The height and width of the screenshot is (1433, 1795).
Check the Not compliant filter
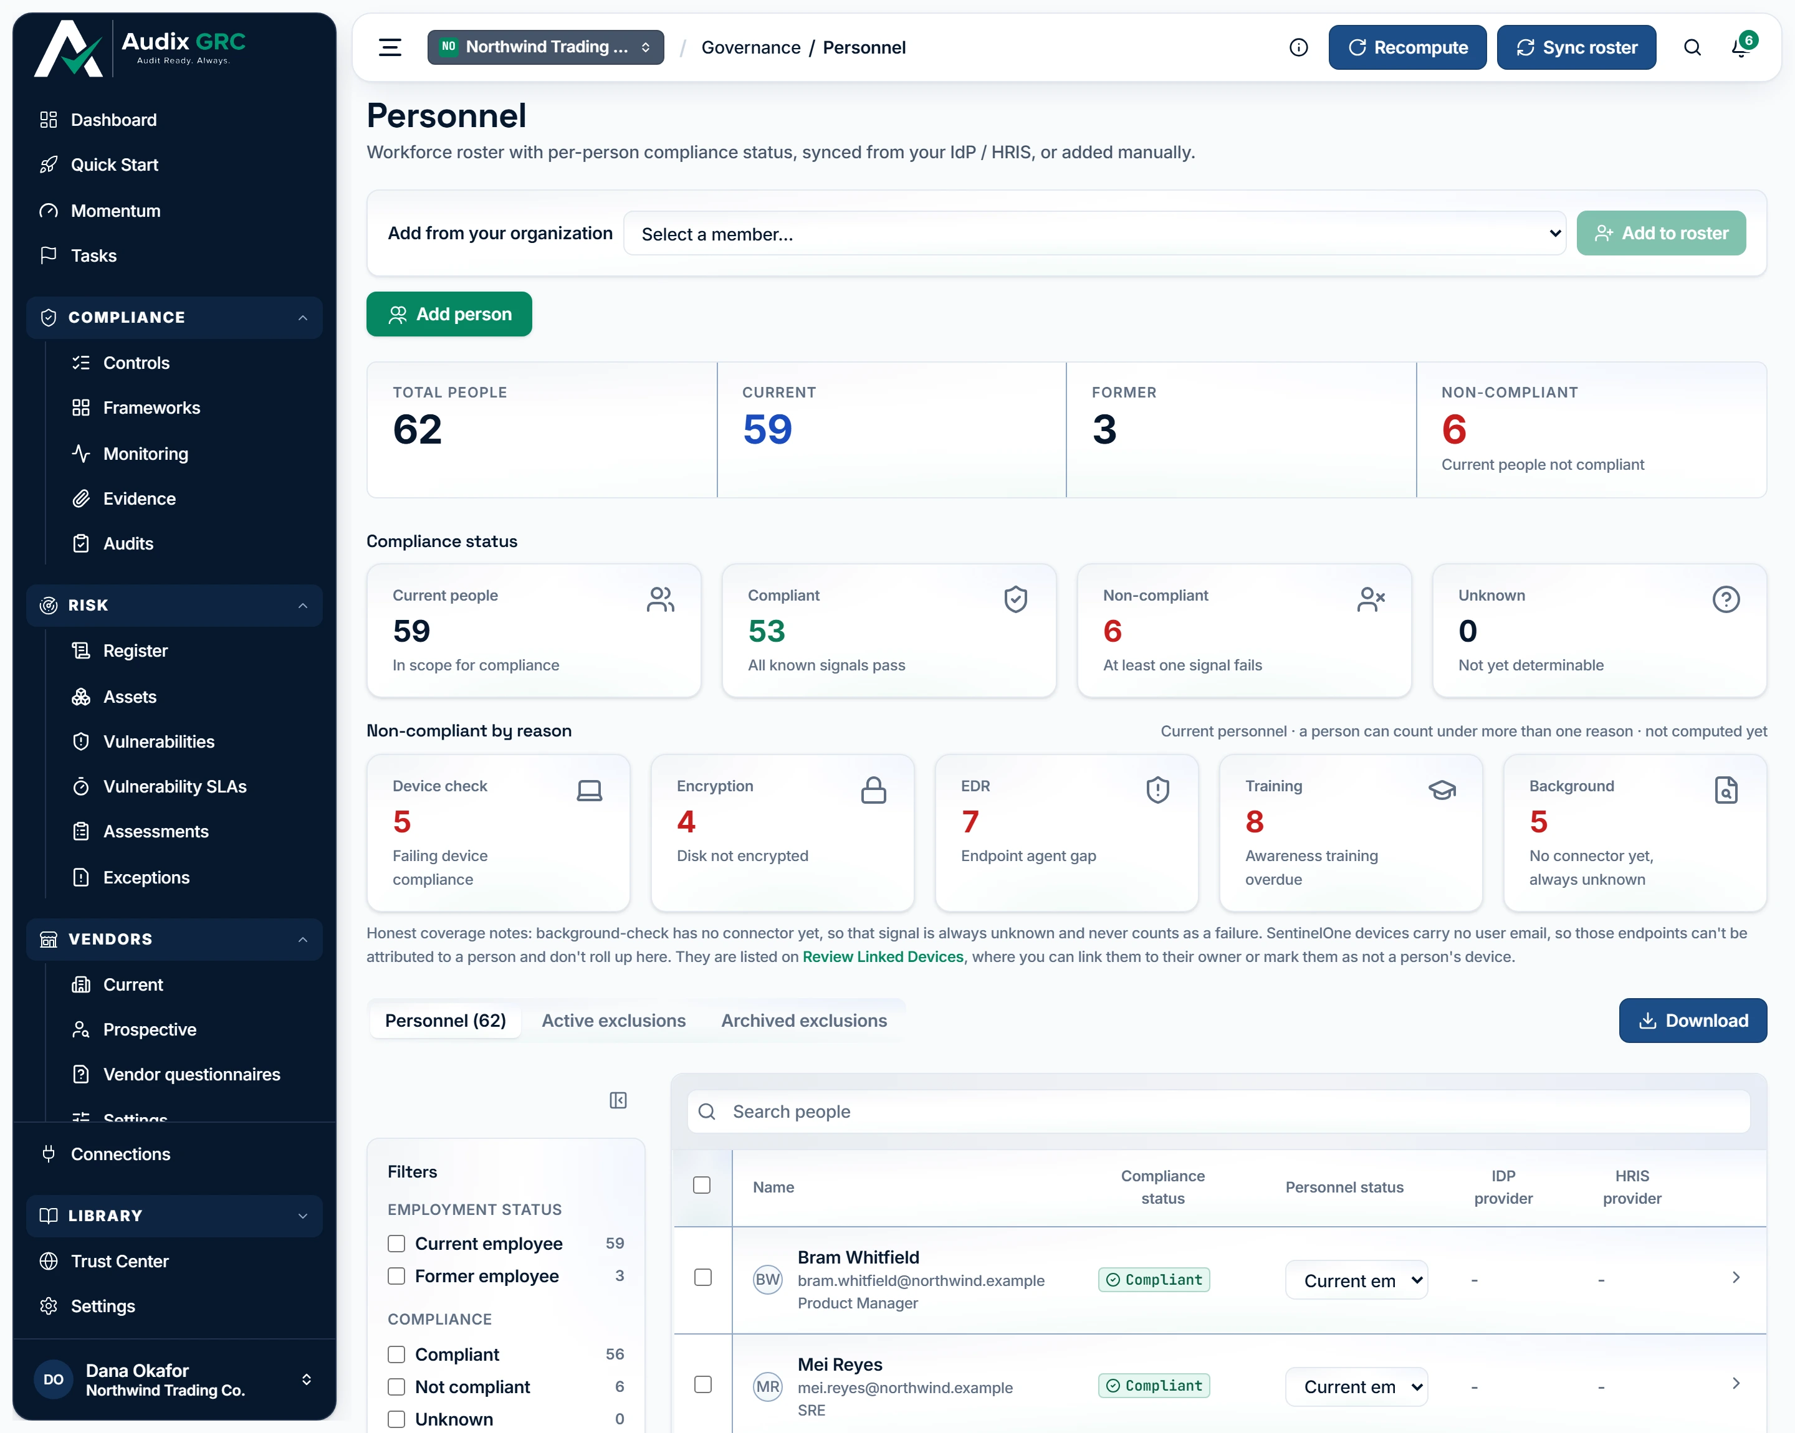(396, 1388)
